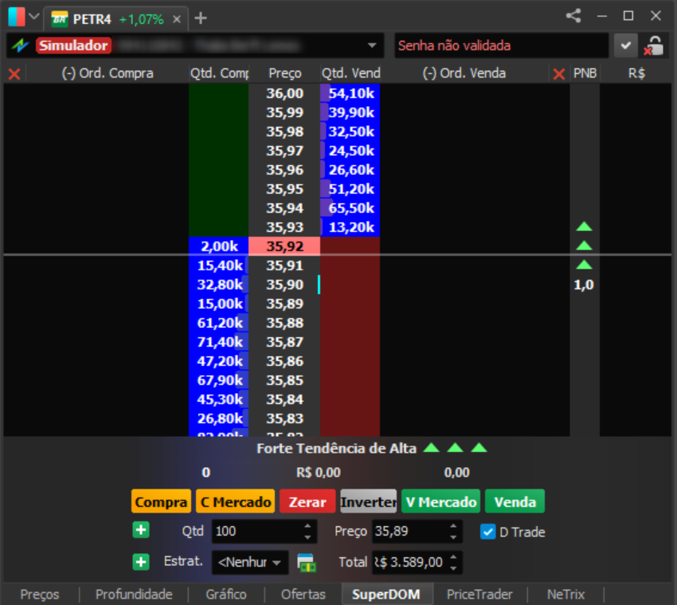Close the PETR4 tab
The height and width of the screenshot is (605, 677).
pyautogui.click(x=177, y=19)
